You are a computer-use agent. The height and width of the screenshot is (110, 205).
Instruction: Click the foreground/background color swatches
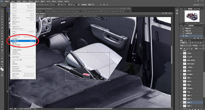point(2,69)
